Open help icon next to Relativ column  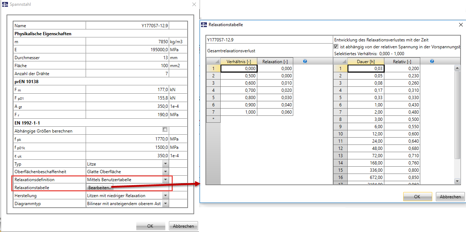coord(432,61)
